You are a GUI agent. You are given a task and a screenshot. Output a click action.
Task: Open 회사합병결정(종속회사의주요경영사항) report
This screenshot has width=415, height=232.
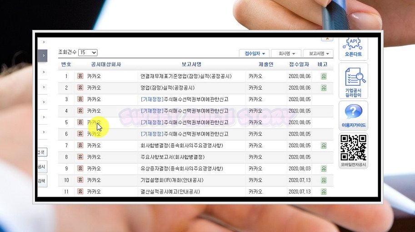tap(182, 145)
